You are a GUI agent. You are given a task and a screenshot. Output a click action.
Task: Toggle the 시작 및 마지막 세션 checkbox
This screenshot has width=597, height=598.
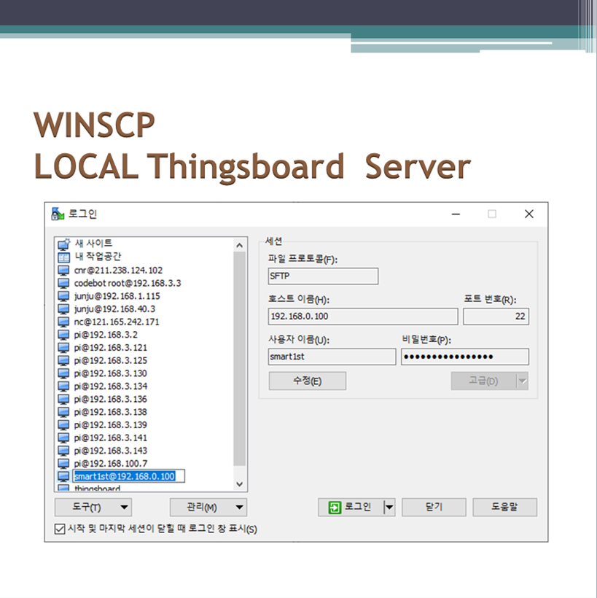60,529
